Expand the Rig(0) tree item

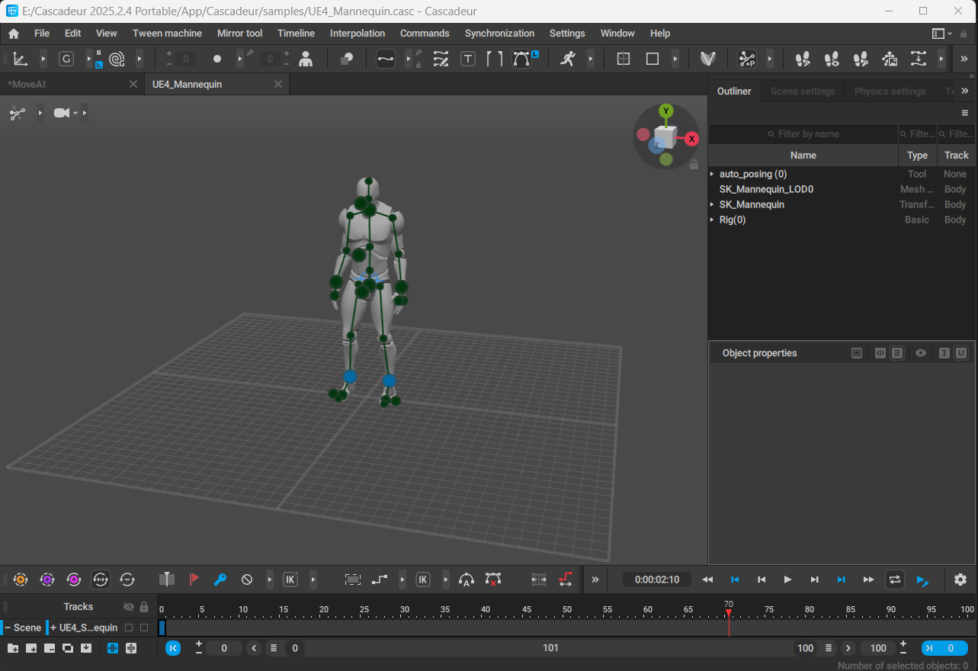[x=712, y=220]
